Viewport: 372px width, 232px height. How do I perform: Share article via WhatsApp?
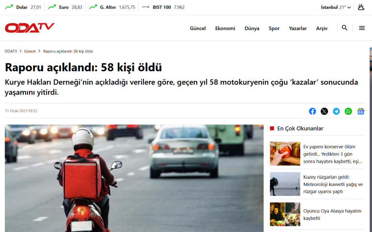coord(348,111)
